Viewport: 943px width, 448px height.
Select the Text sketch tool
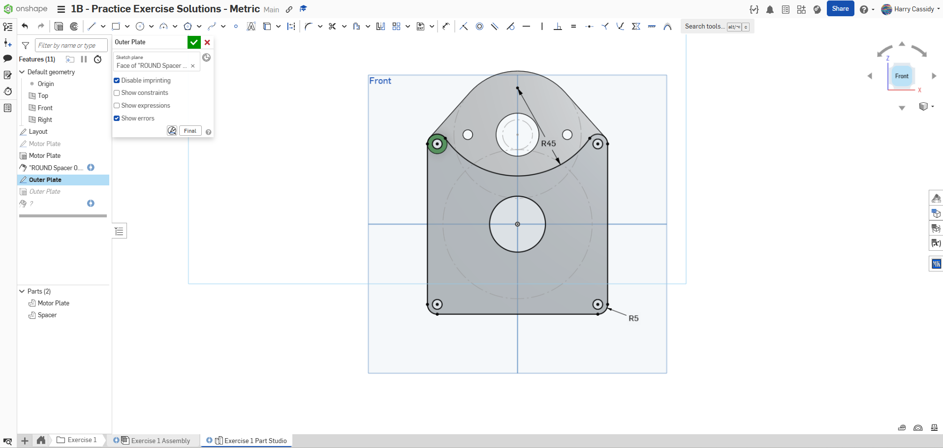[251, 27]
